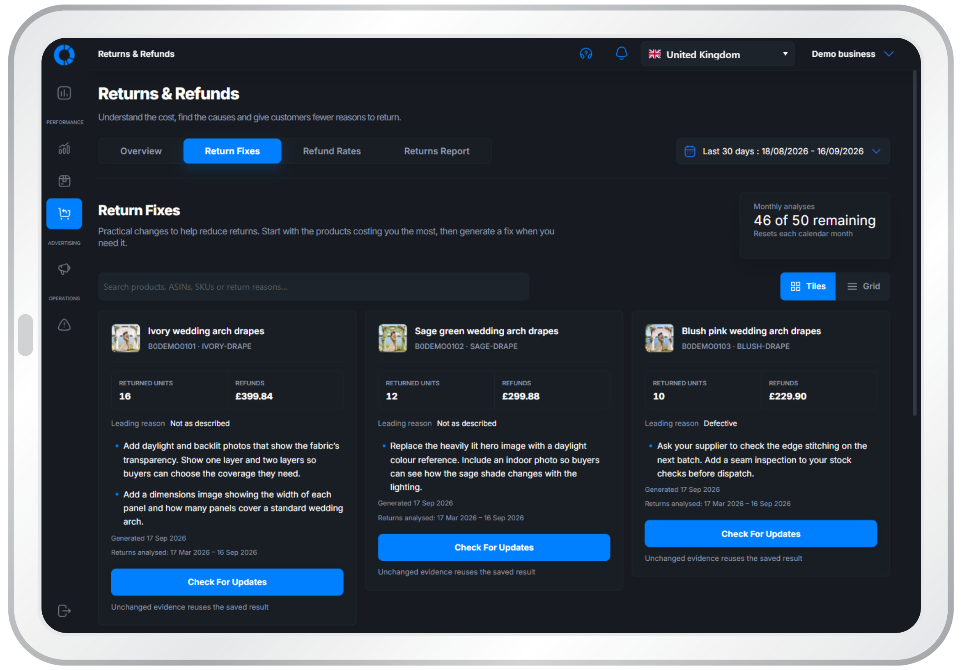
Task: Open the United Kingdom marketplace dropdown
Action: click(x=717, y=54)
